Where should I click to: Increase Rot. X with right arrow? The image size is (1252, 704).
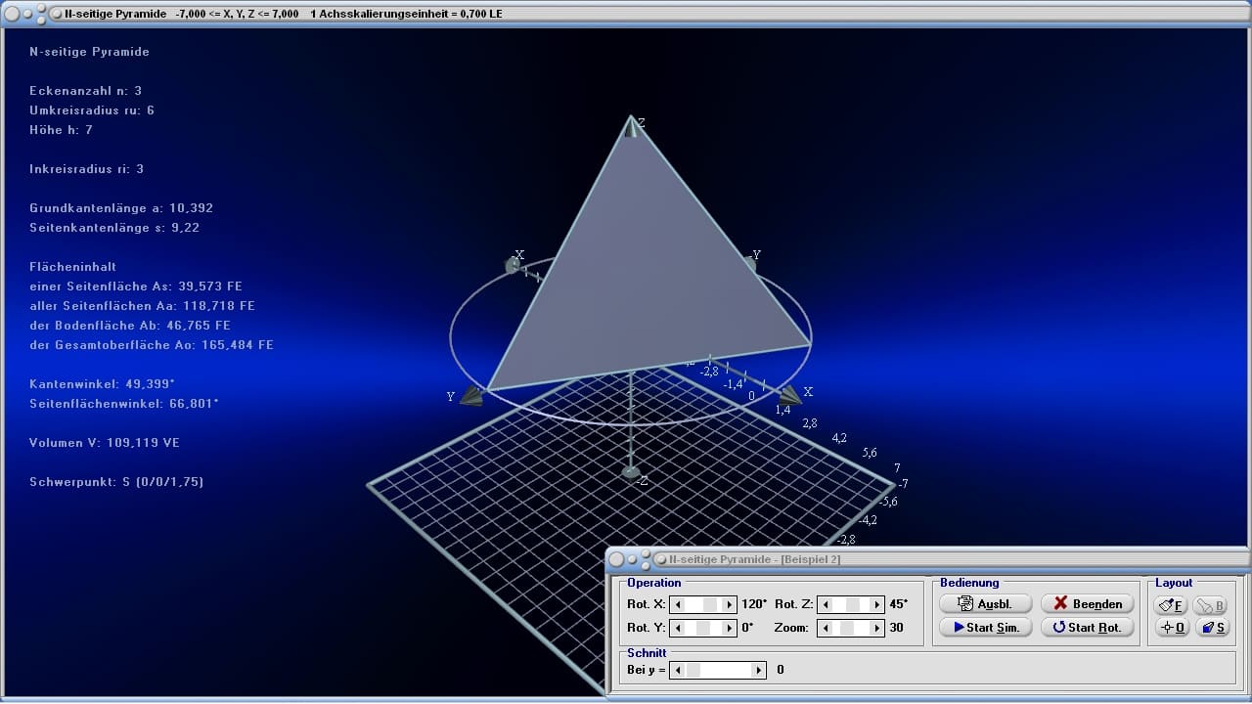tap(729, 605)
